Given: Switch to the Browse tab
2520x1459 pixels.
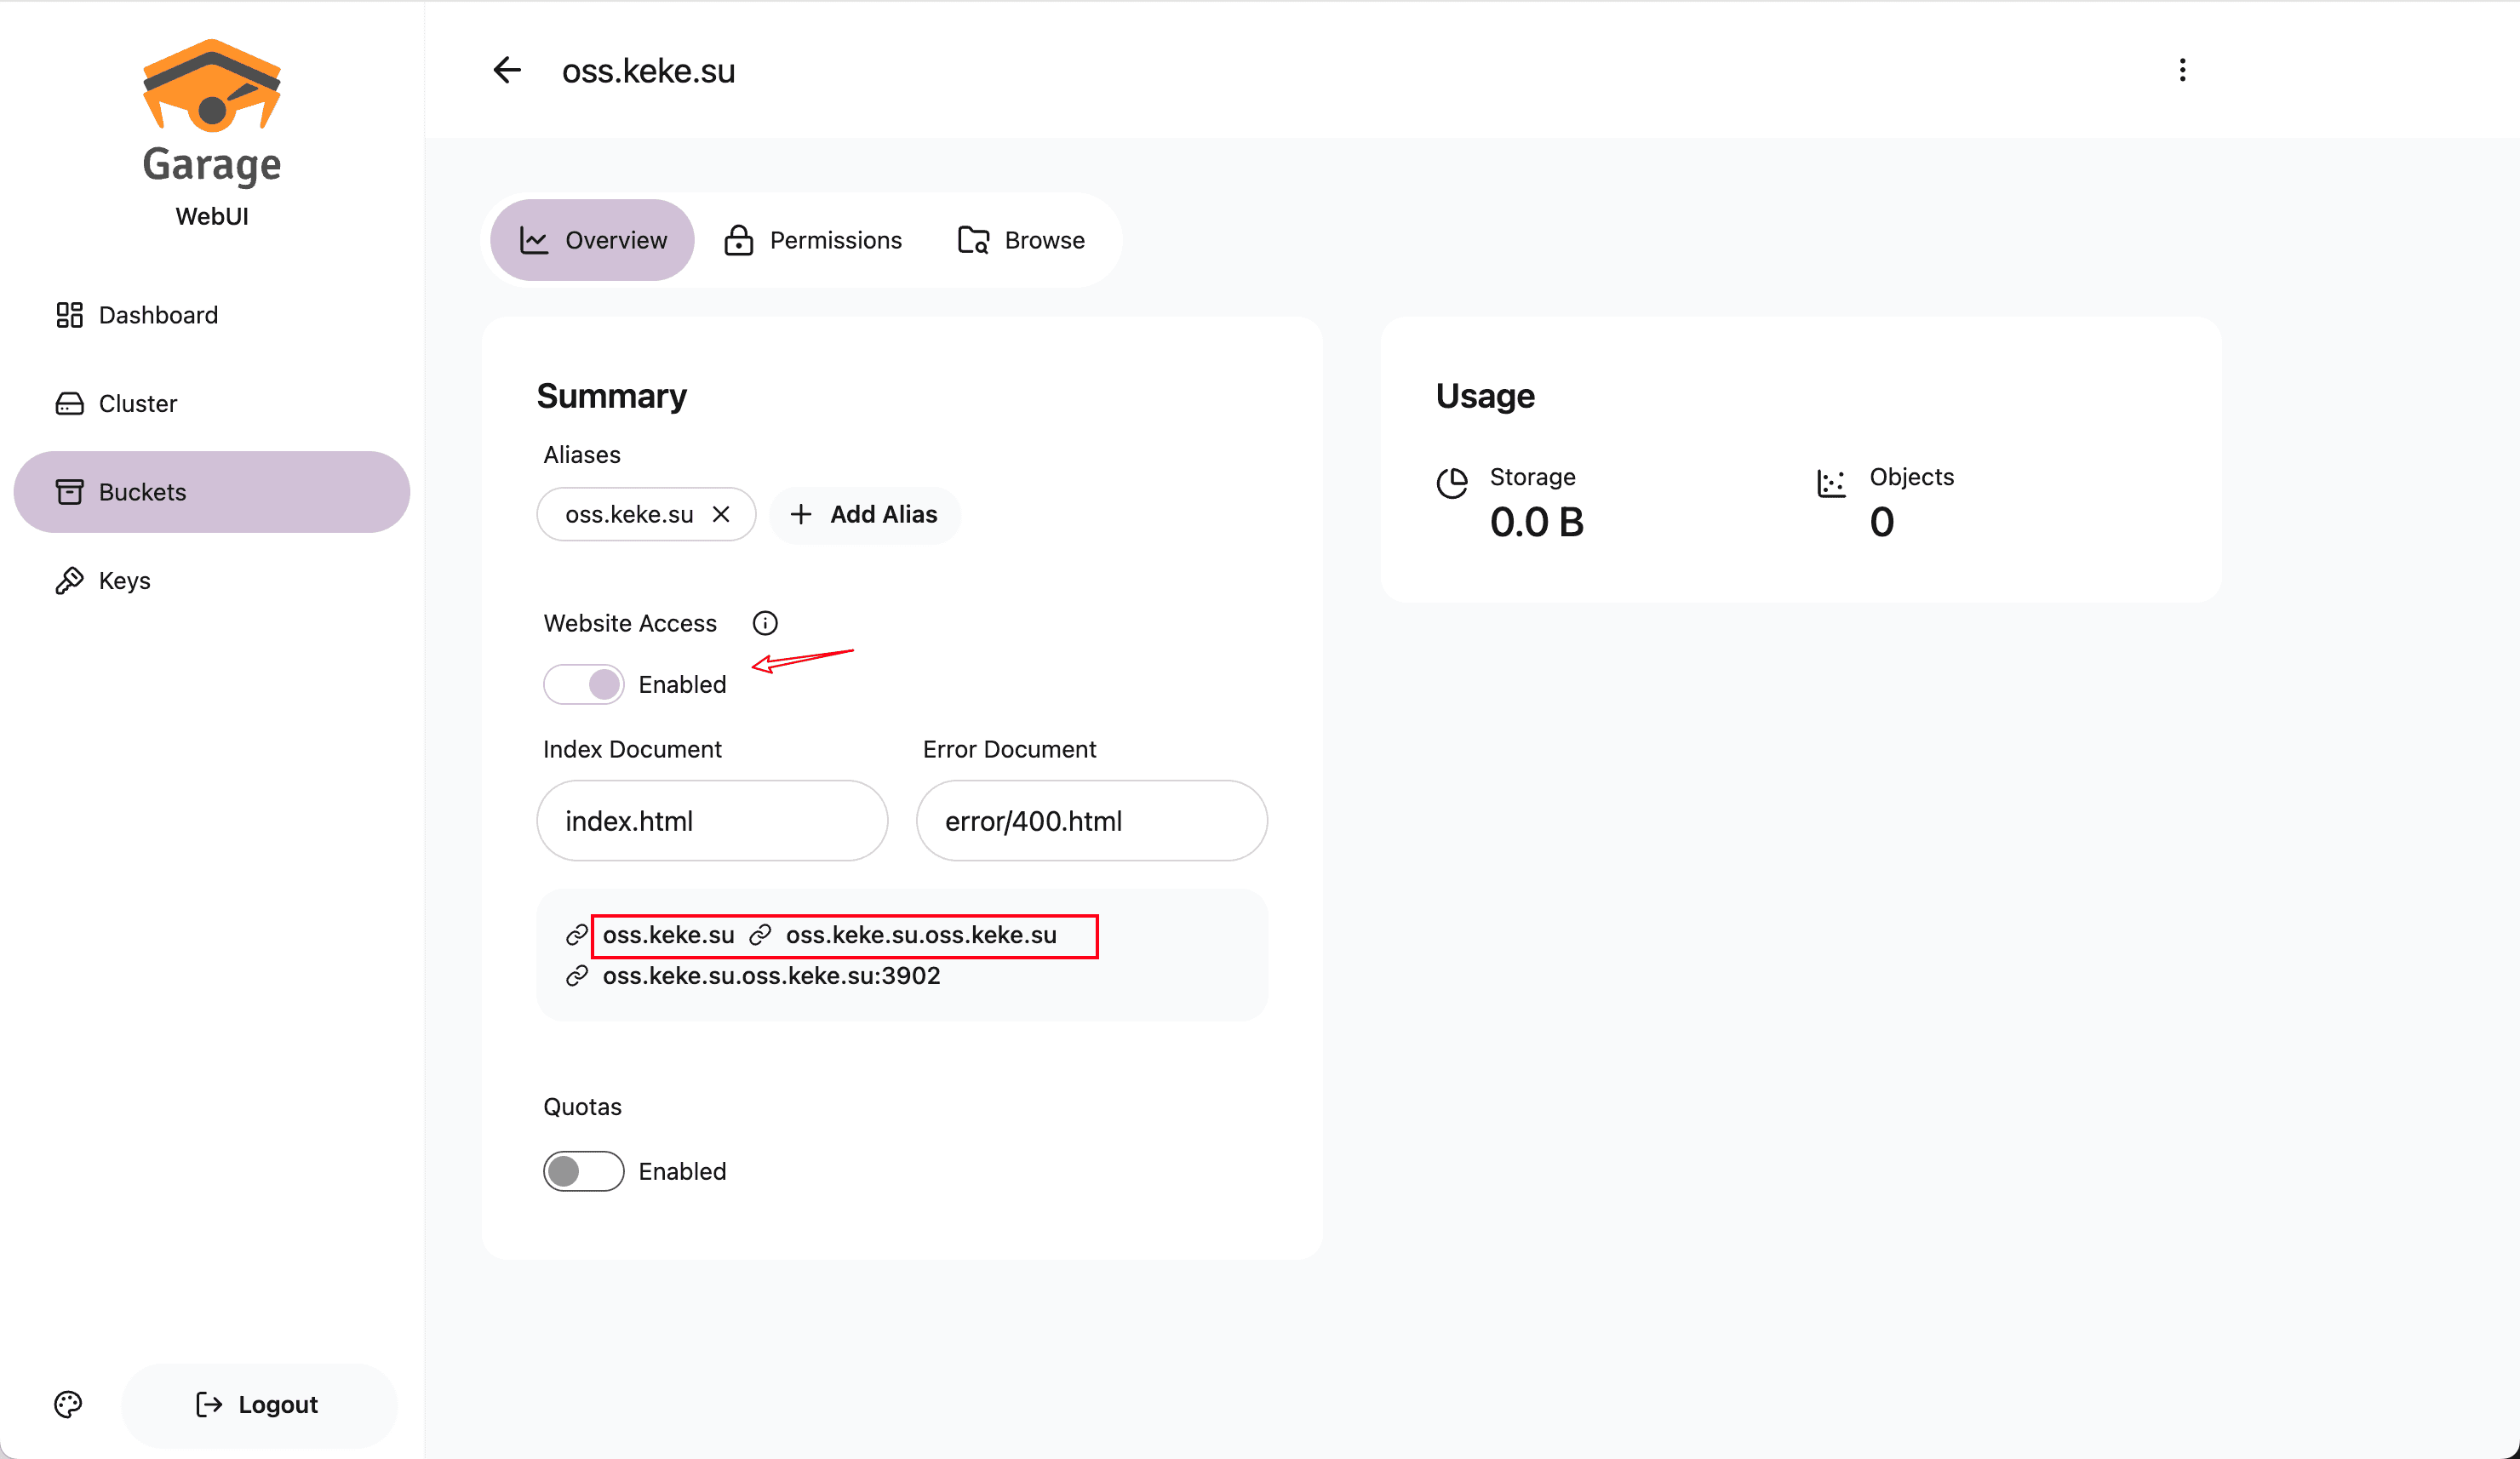Looking at the screenshot, I should [1022, 240].
